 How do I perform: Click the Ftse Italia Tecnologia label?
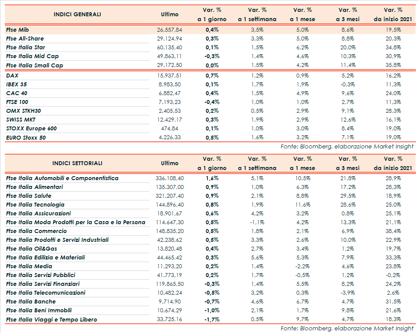click(35, 204)
